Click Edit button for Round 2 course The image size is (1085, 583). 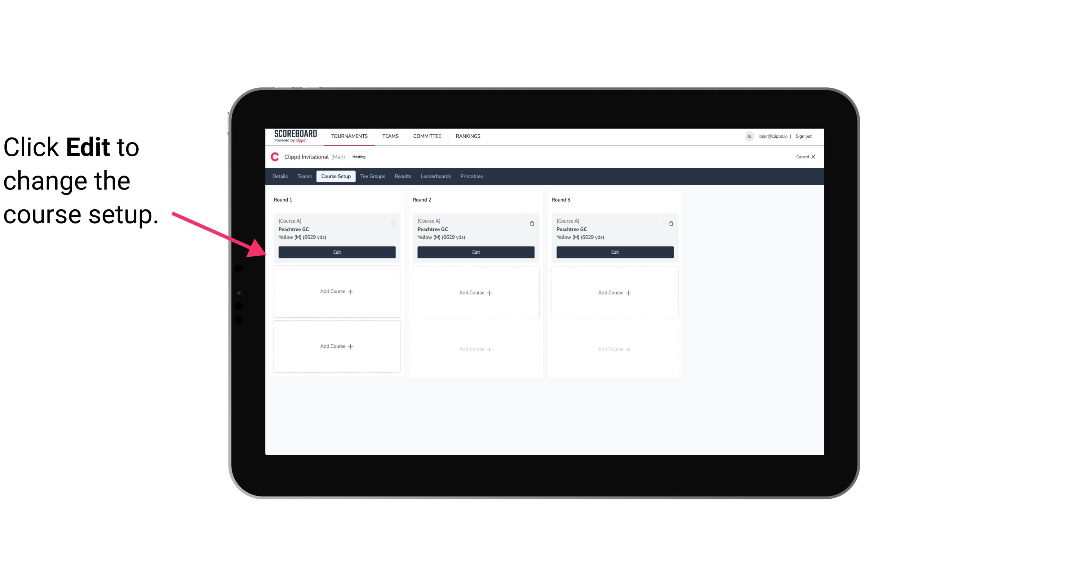[x=475, y=251]
